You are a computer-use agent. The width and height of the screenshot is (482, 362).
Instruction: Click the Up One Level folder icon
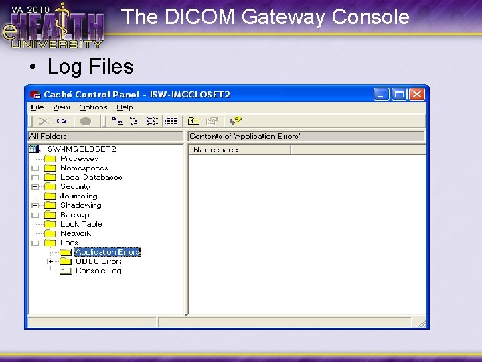193,121
